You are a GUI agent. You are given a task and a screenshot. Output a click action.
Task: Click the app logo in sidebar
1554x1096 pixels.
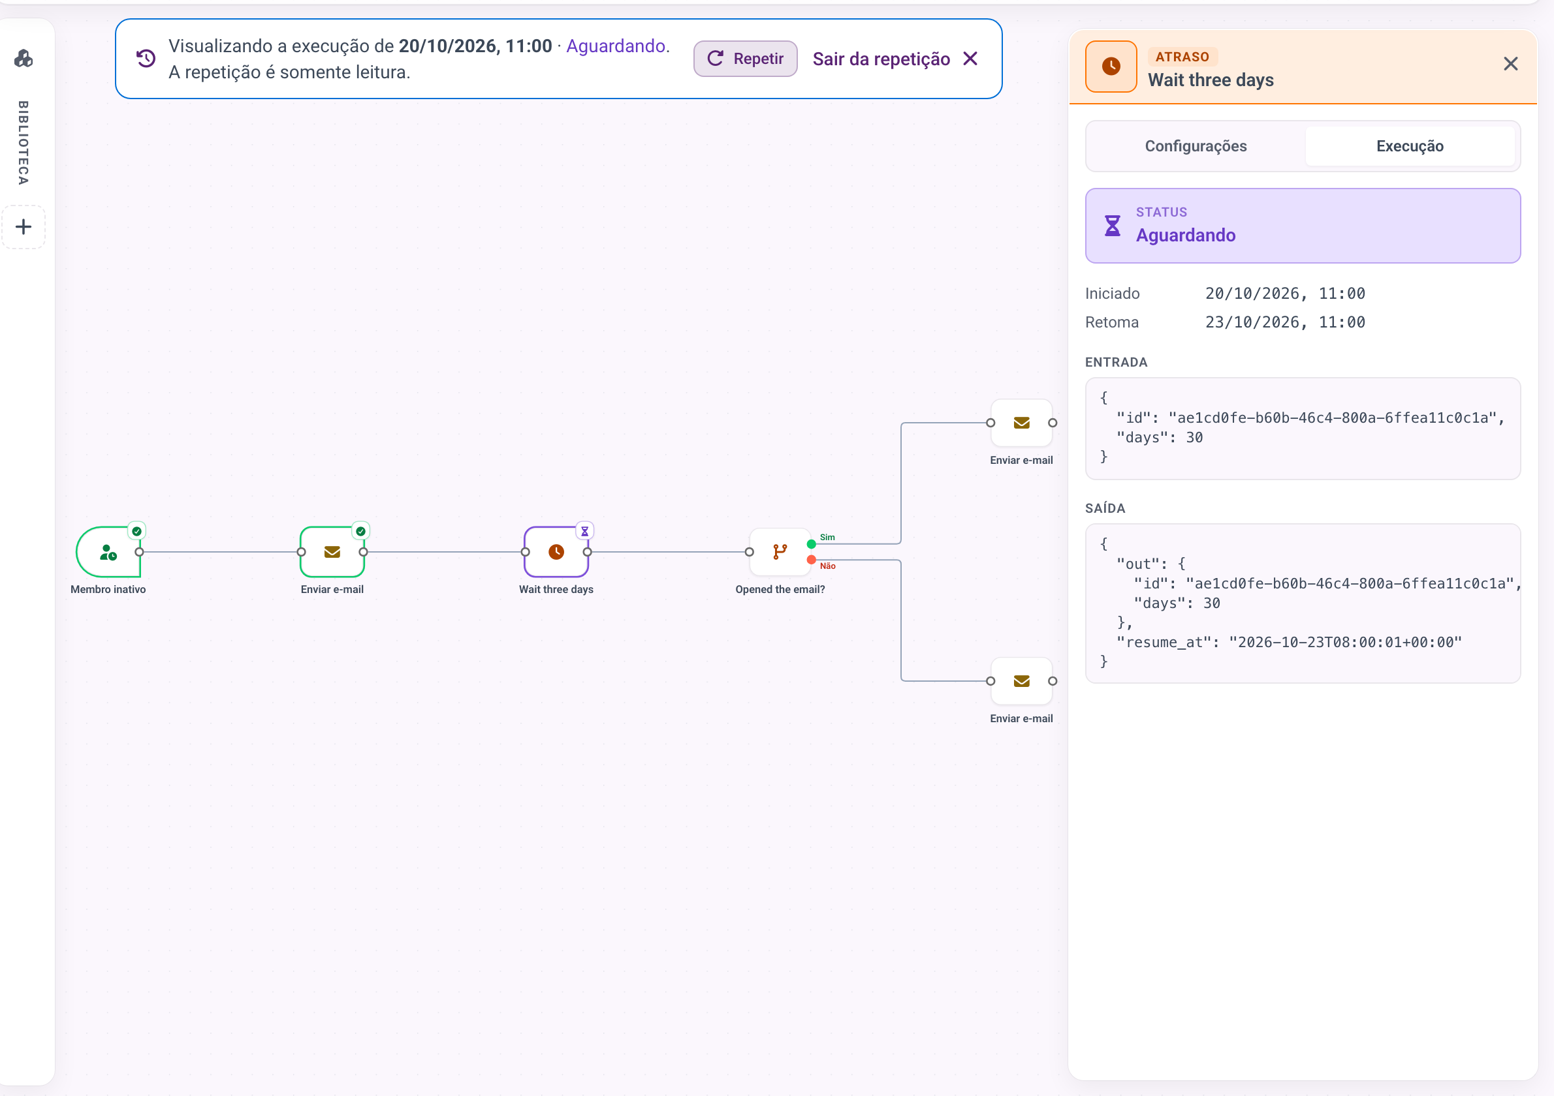(24, 59)
